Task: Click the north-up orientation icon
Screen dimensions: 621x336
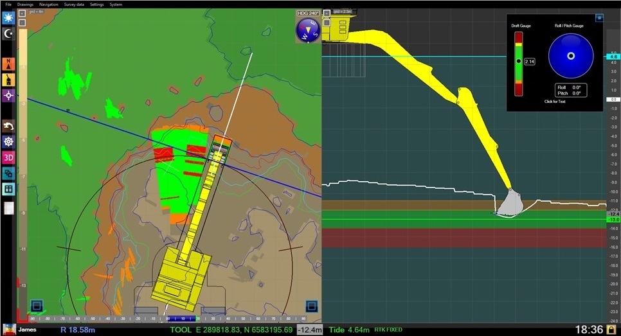Action: point(8,64)
